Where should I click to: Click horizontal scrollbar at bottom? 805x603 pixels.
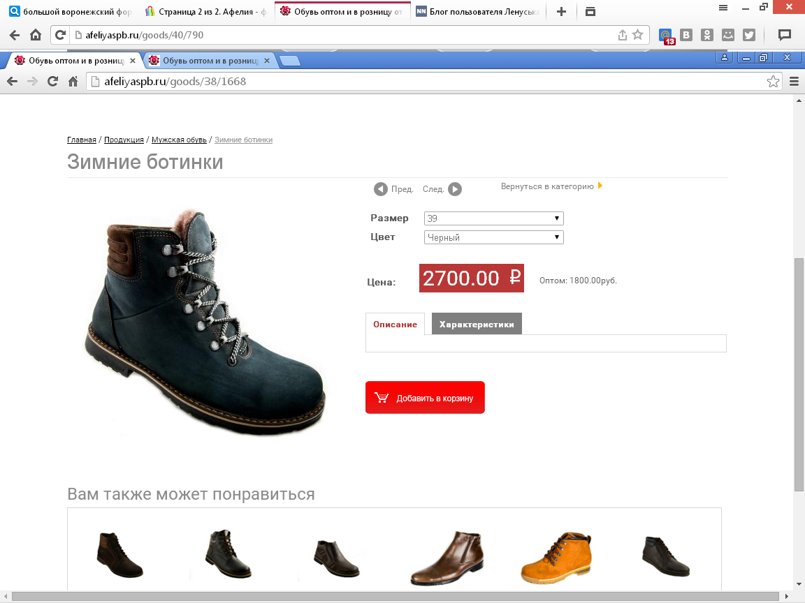[x=396, y=596]
